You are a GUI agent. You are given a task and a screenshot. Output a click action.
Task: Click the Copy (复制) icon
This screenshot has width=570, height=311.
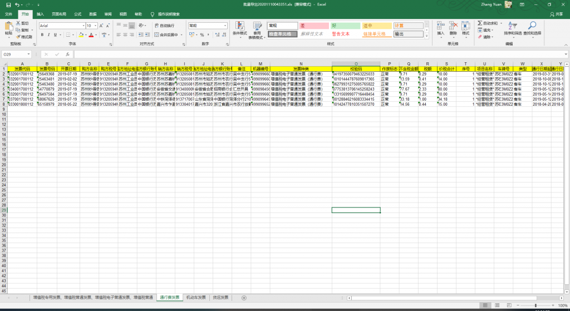tap(18, 30)
